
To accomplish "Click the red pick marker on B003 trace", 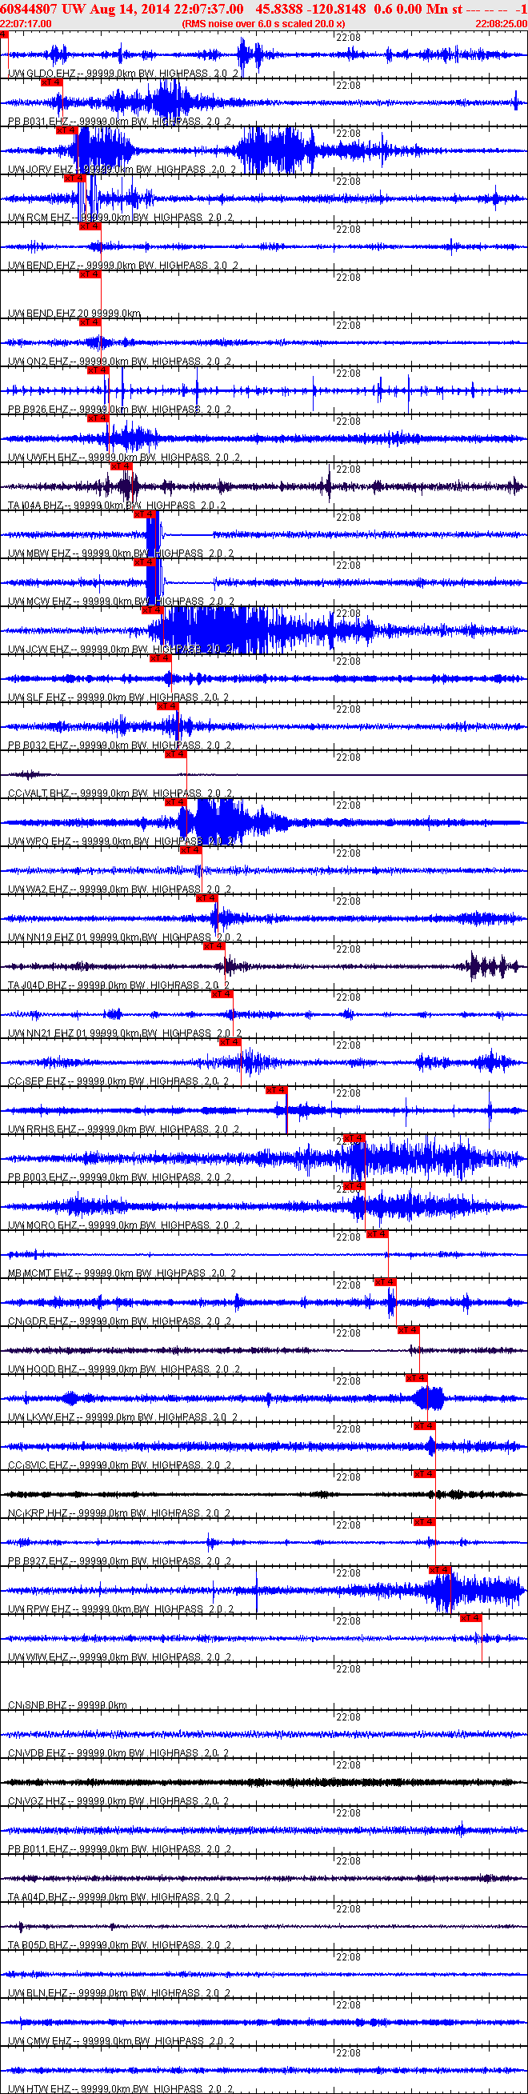I will tap(354, 1137).
